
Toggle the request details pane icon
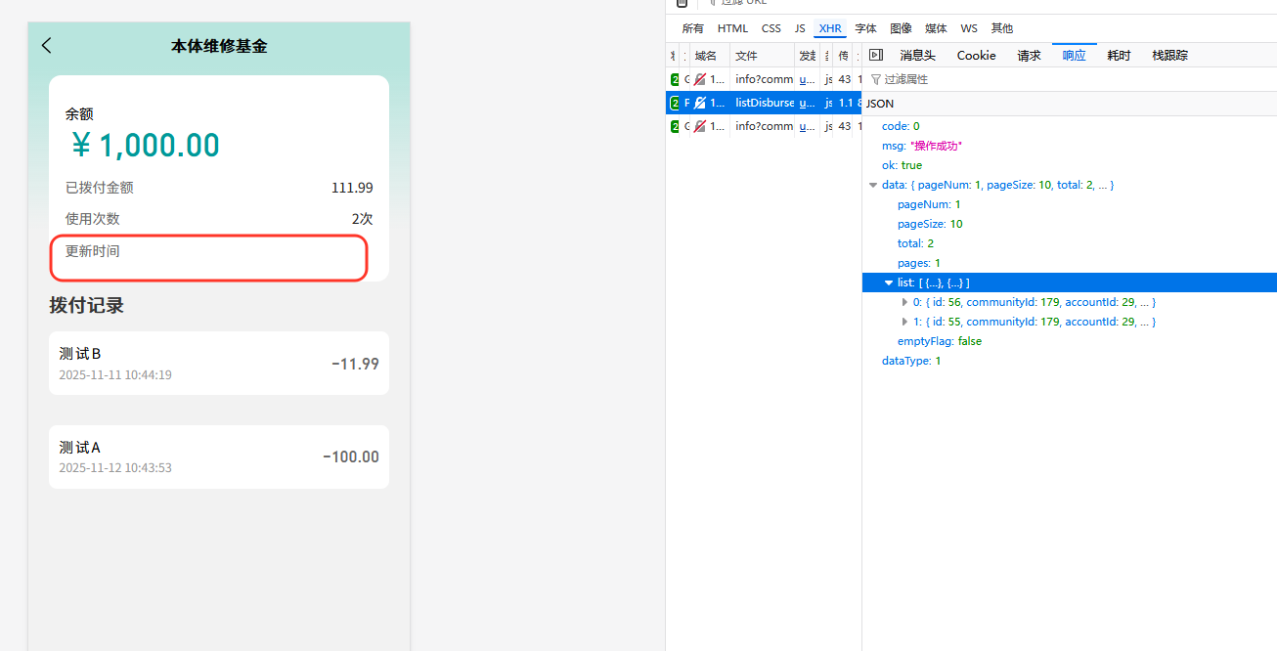click(876, 56)
